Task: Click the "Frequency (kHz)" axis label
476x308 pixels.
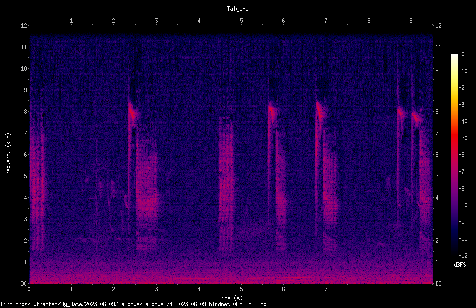Action: 8,155
